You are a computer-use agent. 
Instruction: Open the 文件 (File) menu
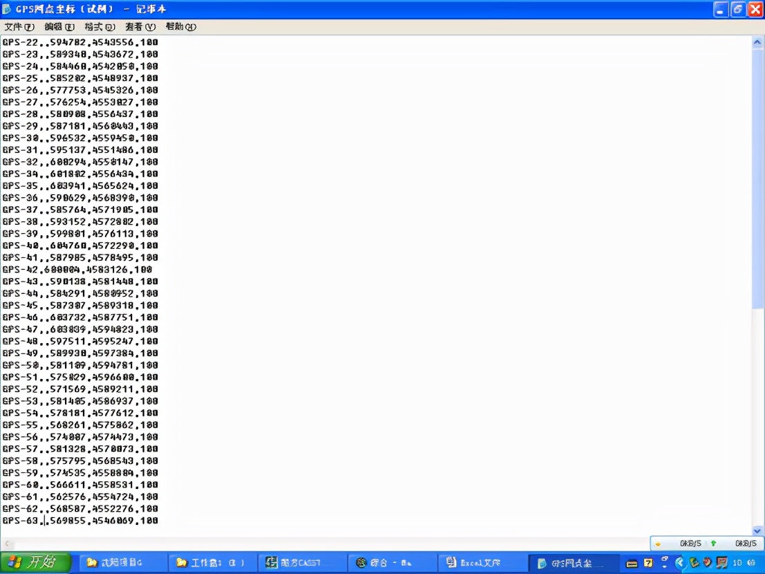(19, 27)
